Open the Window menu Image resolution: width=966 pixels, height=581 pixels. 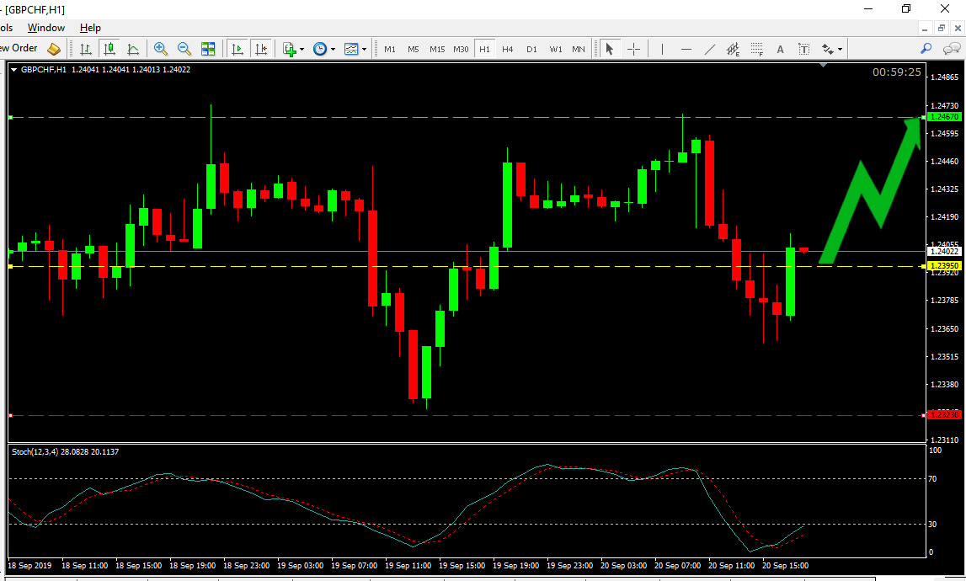[x=46, y=28]
